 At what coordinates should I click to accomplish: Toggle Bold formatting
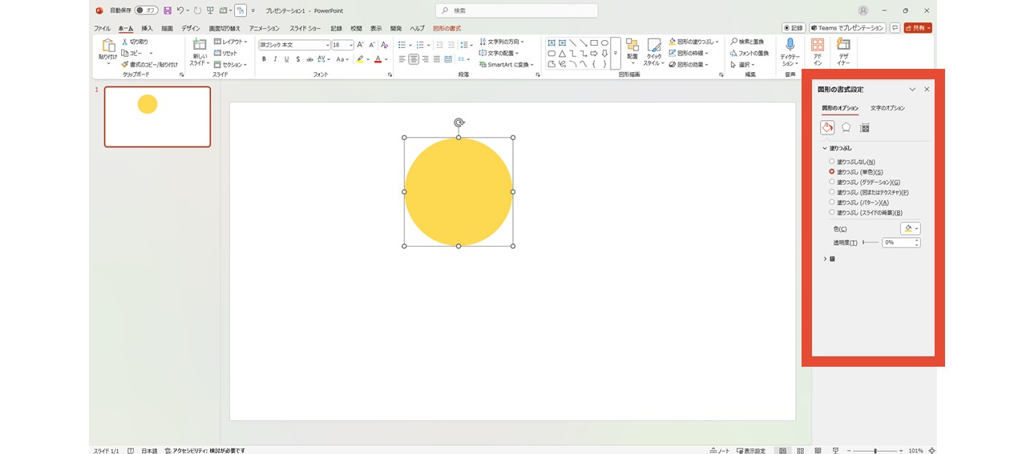(x=264, y=59)
